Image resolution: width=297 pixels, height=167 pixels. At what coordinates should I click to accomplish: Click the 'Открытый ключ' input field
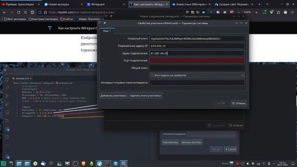(197, 39)
